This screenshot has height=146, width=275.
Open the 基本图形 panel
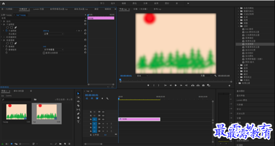(240, 91)
